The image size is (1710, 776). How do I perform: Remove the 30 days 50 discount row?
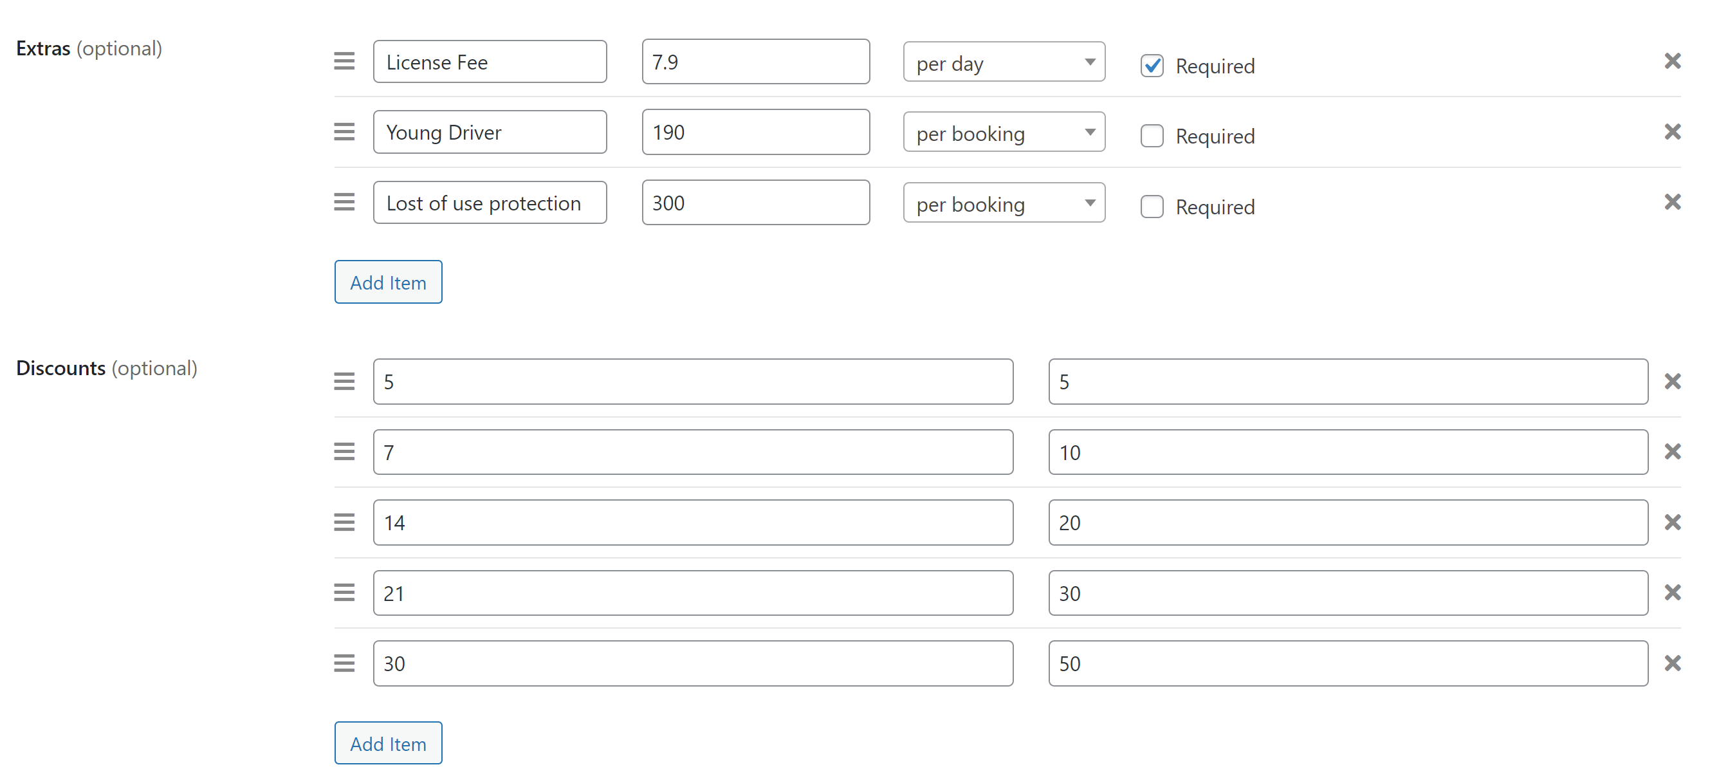coord(1672,663)
